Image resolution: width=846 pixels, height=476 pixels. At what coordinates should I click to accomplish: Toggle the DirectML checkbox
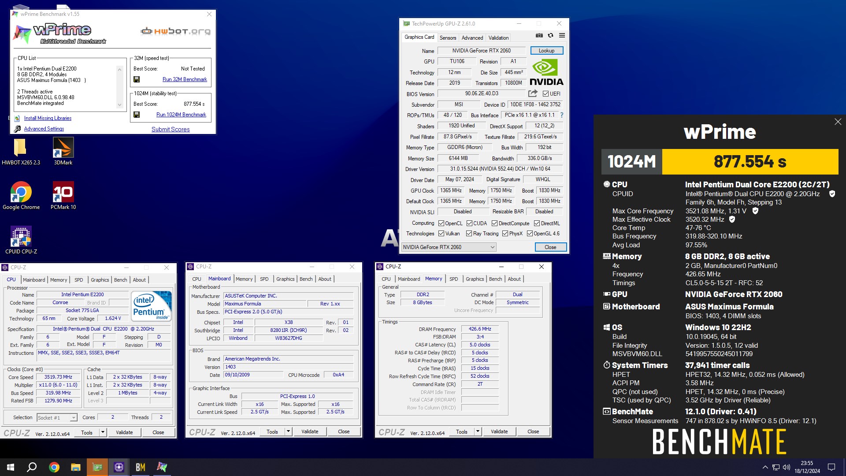coord(537,223)
